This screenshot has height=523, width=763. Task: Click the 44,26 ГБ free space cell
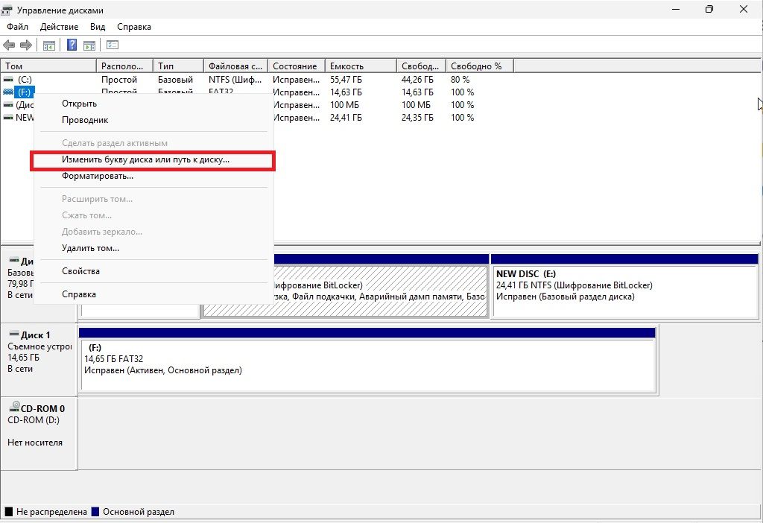pos(417,79)
